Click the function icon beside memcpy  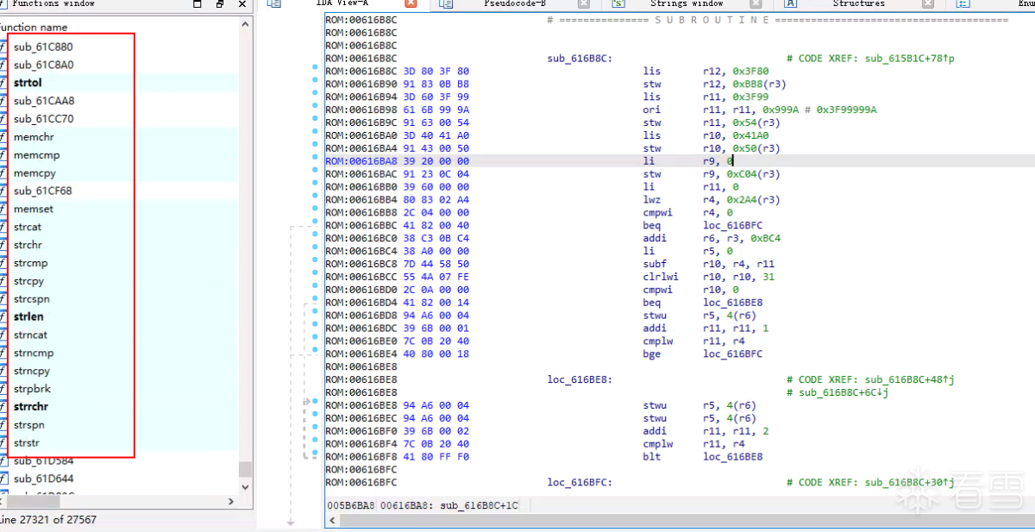point(3,173)
